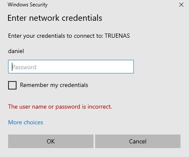The height and width of the screenshot is (157, 189).
Task: Confirm credentials with the OK button
Action: pyautogui.click(x=51, y=141)
